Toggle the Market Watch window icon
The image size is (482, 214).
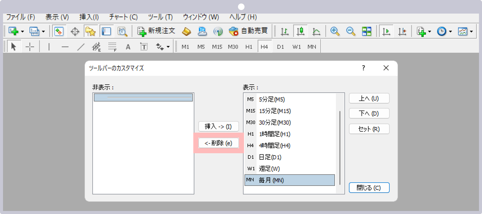coord(59,31)
